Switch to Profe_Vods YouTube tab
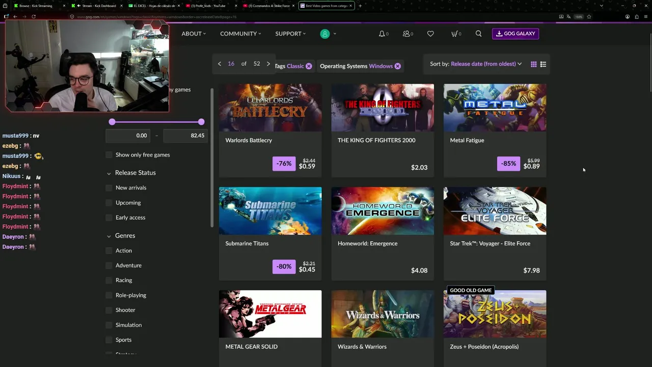 click(x=211, y=6)
